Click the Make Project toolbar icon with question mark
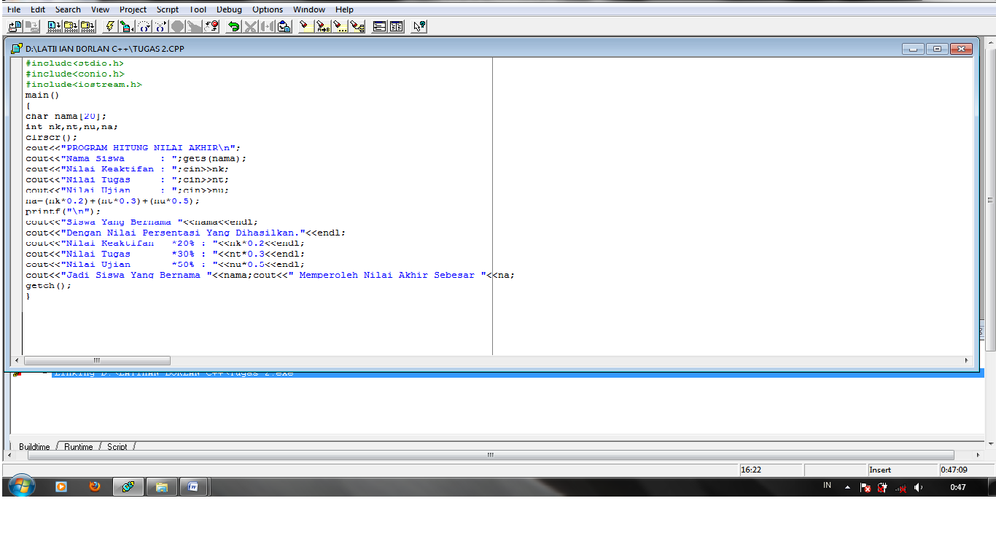This screenshot has height=560, width=996. click(x=71, y=26)
